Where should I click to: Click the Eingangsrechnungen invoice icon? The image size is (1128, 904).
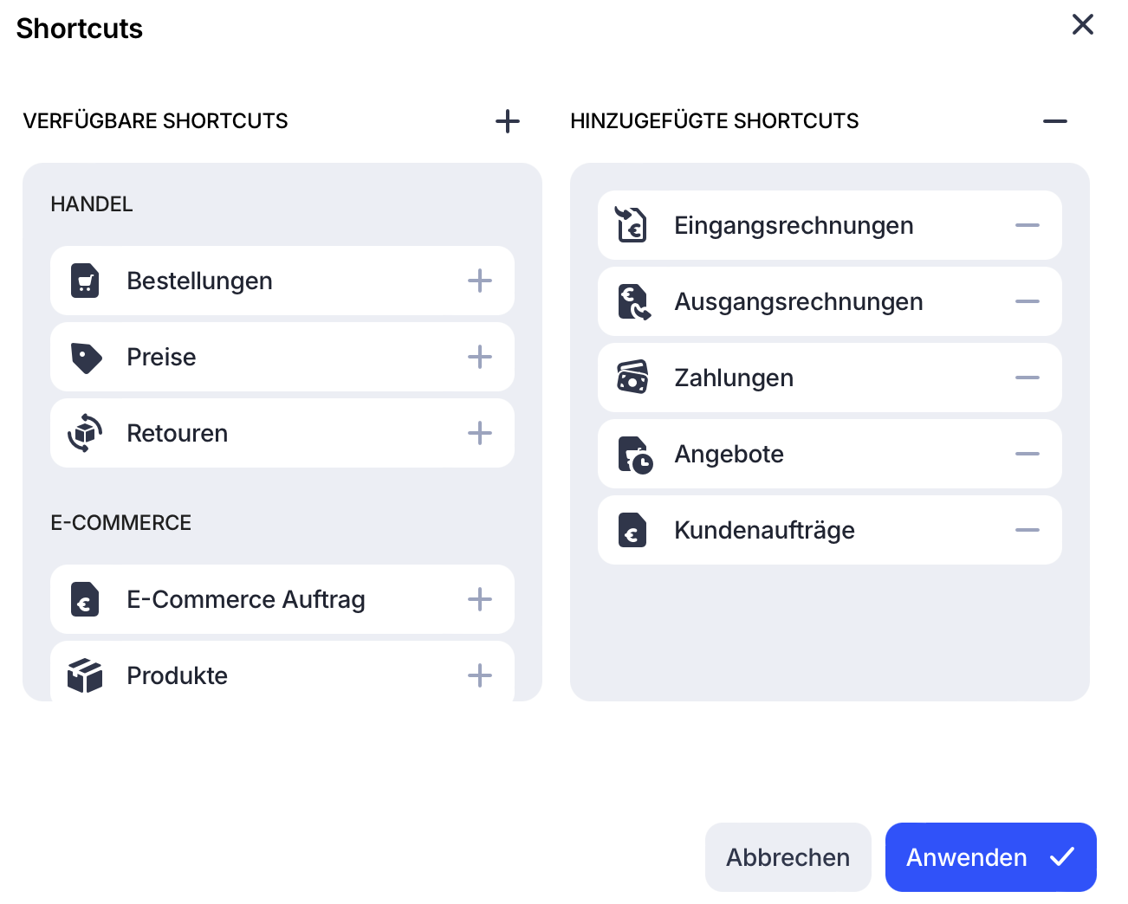click(632, 225)
